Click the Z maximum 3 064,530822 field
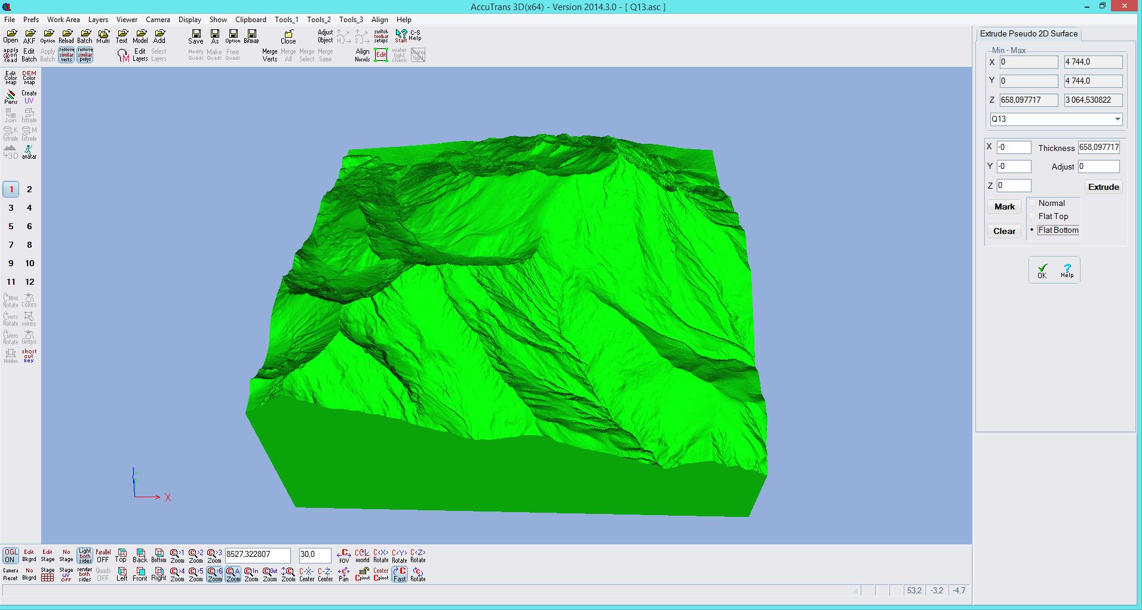The width and height of the screenshot is (1142, 610). pos(1093,100)
